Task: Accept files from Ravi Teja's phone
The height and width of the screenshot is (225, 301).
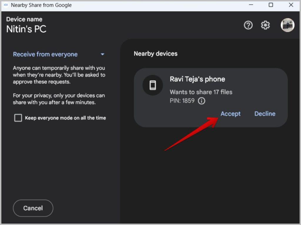Action: tap(230, 114)
